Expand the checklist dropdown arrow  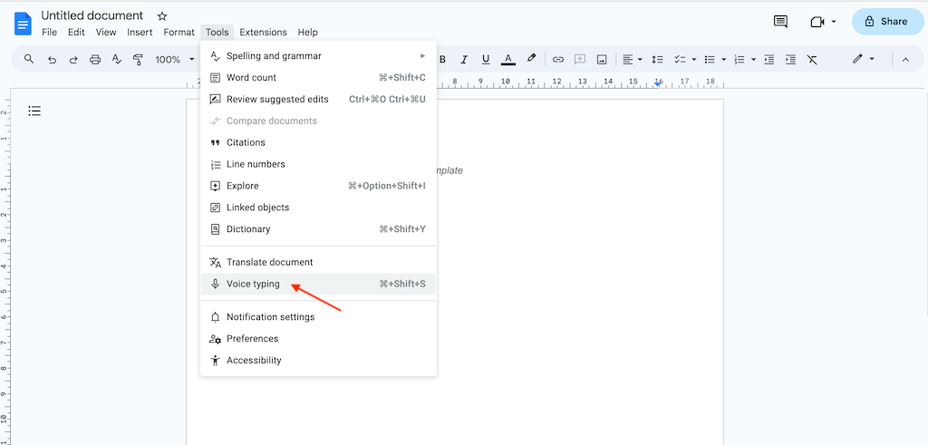click(x=693, y=59)
